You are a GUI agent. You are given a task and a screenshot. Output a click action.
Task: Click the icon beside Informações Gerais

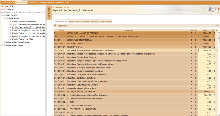click(5, 45)
